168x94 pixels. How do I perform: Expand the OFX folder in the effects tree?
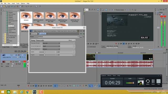[x=3, y=34]
